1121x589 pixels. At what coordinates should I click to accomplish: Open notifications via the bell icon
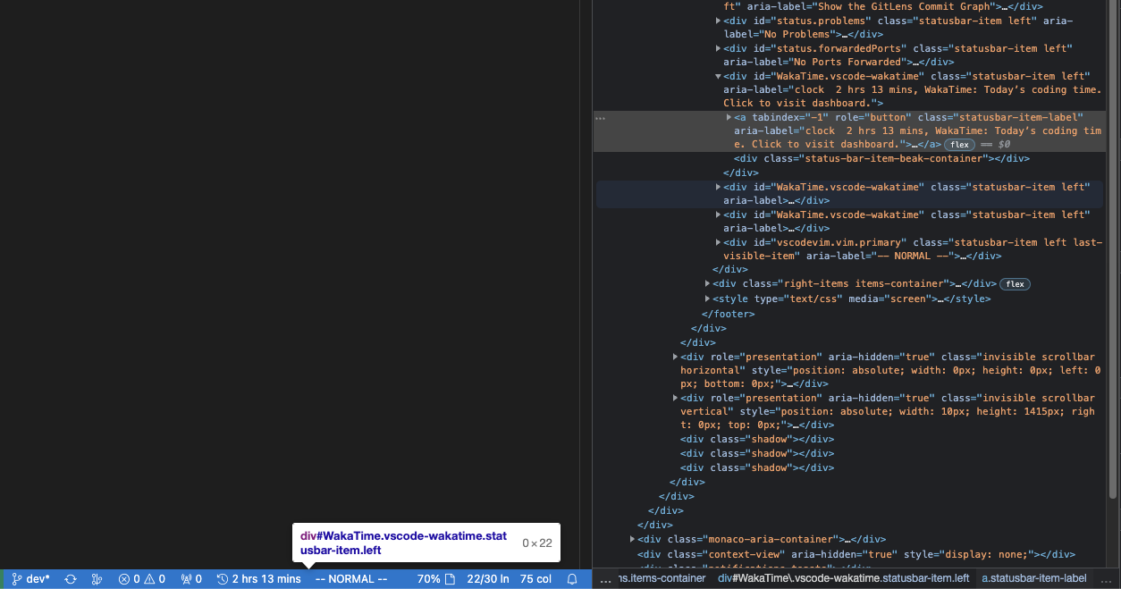pyautogui.click(x=571, y=579)
